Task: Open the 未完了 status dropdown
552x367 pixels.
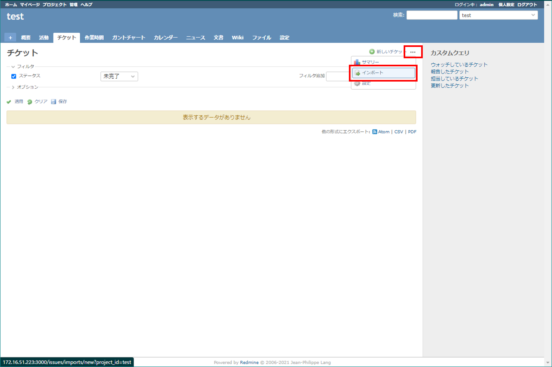Action: (x=119, y=76)
